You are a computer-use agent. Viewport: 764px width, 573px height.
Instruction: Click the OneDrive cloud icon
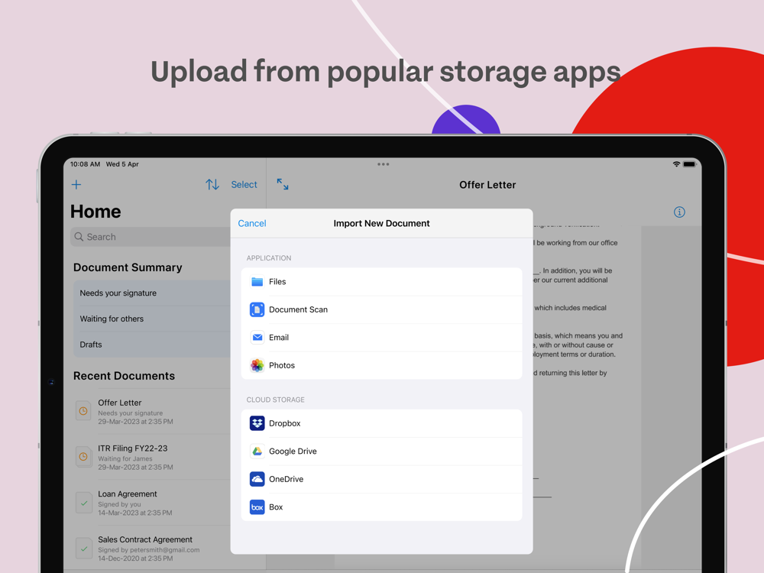click(257, 479)
